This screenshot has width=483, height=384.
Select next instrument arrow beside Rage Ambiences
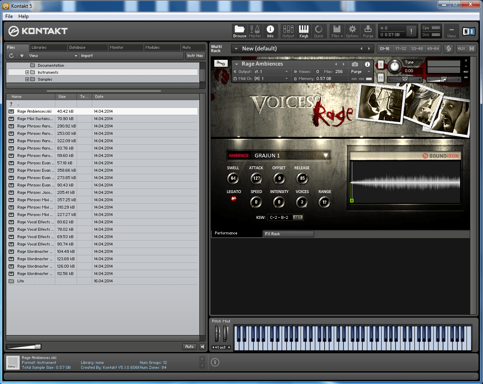click(343, 64)
